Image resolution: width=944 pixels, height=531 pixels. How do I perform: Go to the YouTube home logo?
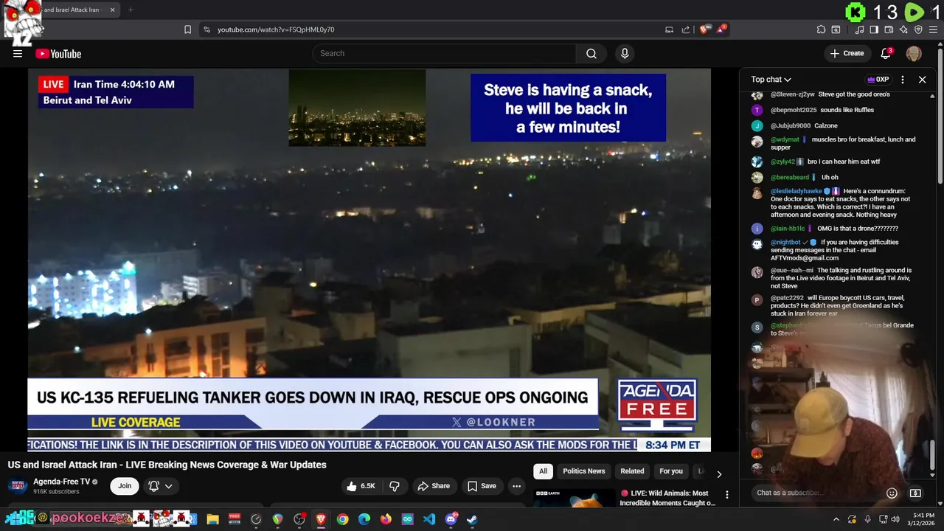tap(58, 53)
